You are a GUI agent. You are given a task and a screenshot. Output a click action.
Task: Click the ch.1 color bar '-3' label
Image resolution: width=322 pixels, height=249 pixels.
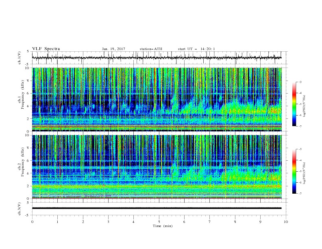(x=300, y=82)
